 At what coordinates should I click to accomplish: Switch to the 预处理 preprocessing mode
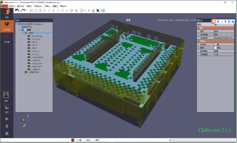[x=7, y=26]
